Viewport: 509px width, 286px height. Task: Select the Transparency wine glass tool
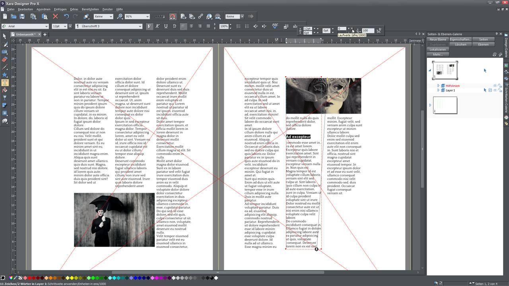pyautogui.click(x=5, y=98)
